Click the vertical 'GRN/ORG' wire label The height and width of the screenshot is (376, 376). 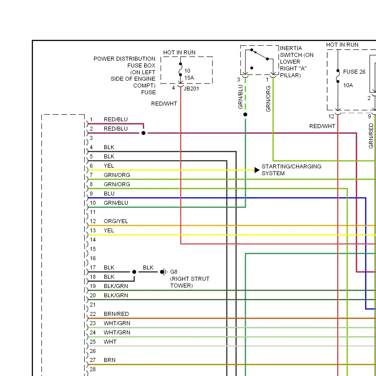point(268,99)
